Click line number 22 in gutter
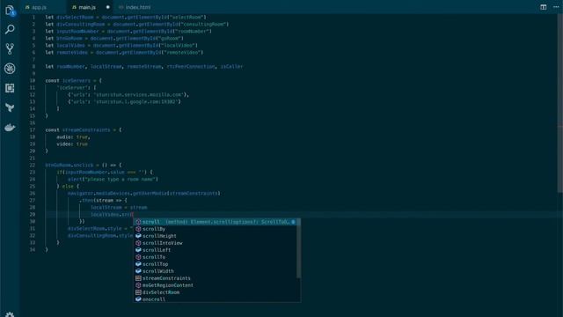563x317 pixels. click(33, 166)
